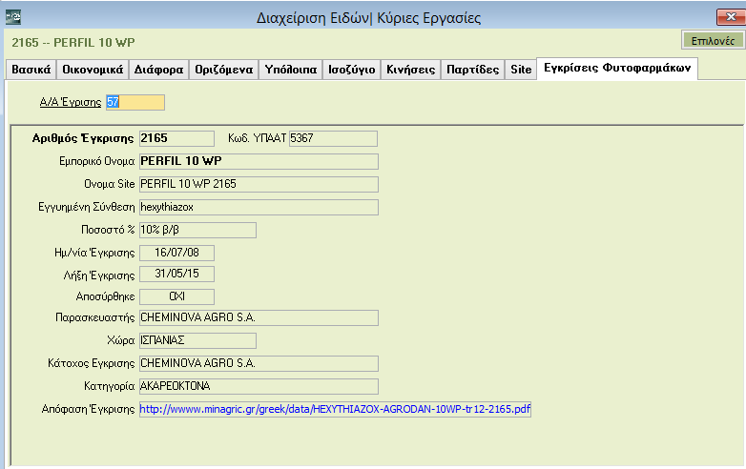This screenshot has width=746, height=469.
Task: Click the Εγγυημένη Σύνθεση field hexythiazox
Action: pyautogui.click(x=259, y=207)
